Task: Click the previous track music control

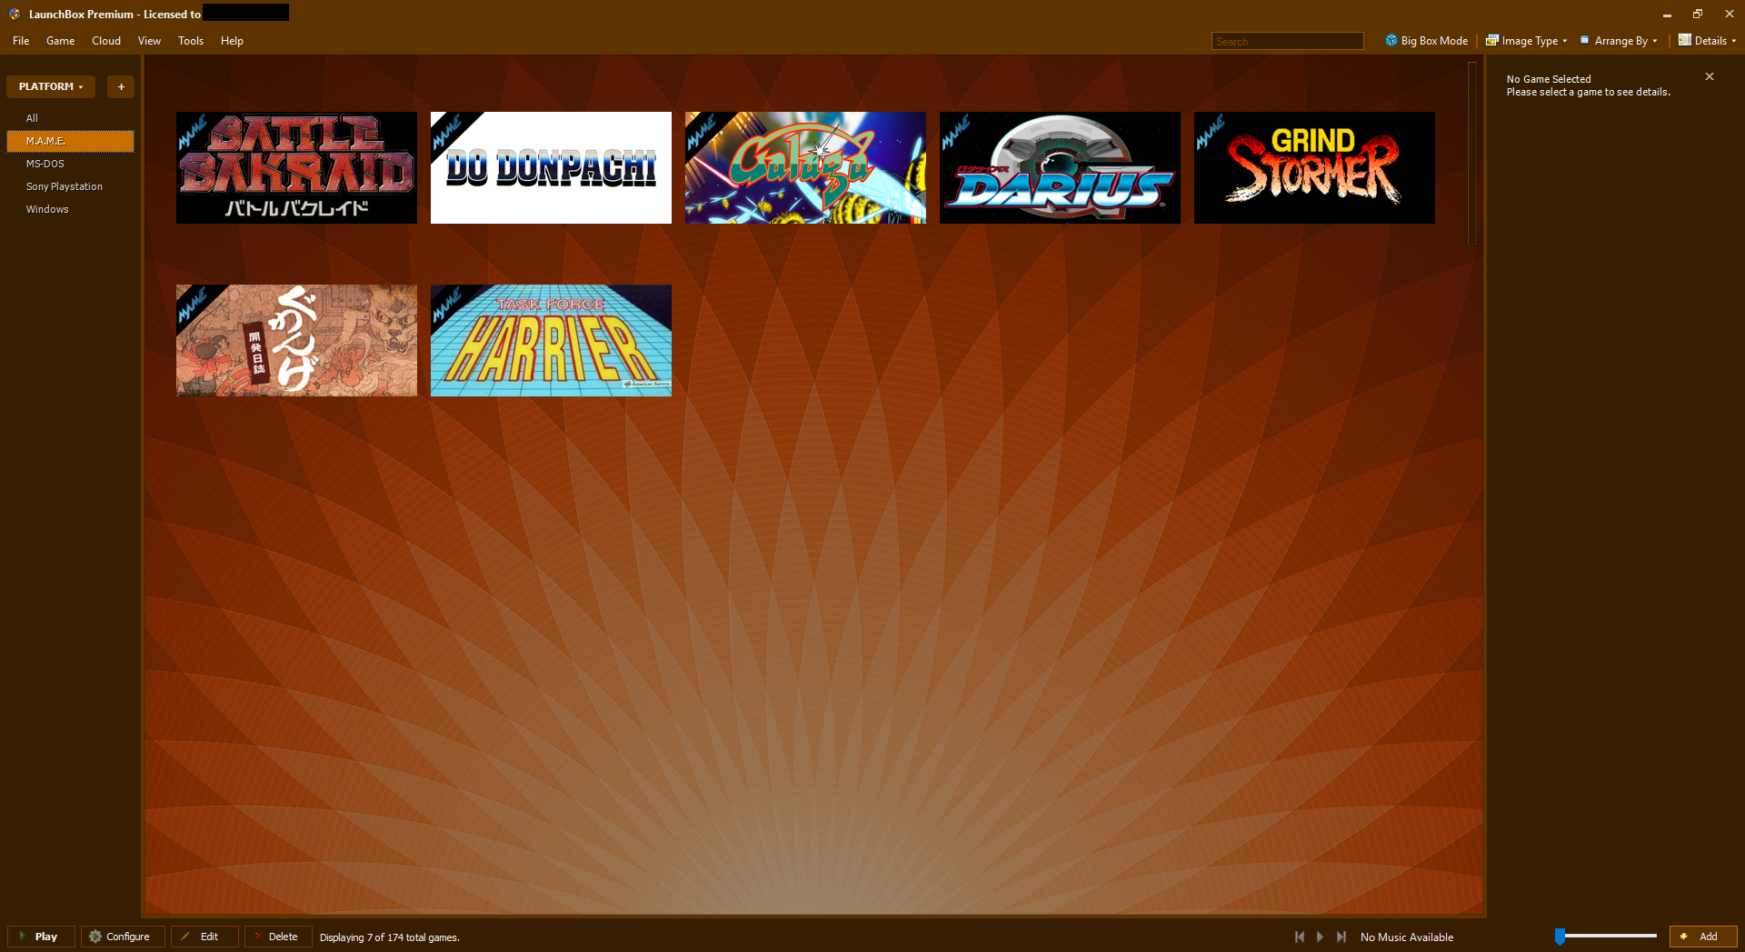Action: (1300, 937)
